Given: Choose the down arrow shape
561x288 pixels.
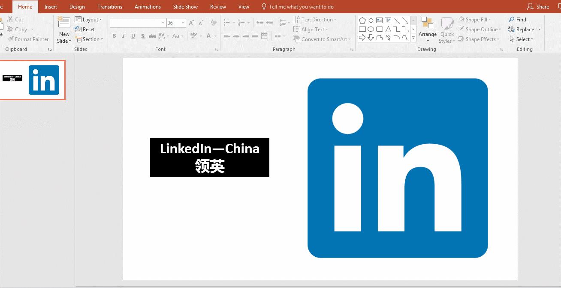Looking at the screenshot, I should coord(371,38).
